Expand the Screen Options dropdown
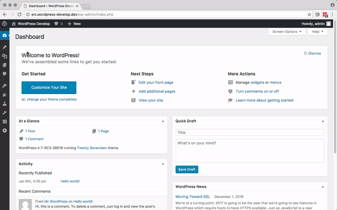This screenshot has width=337, height=210. (286, 32)
